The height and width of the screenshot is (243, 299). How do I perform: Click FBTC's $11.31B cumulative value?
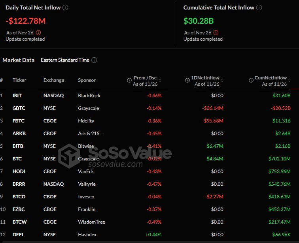[x=282, y=121]
